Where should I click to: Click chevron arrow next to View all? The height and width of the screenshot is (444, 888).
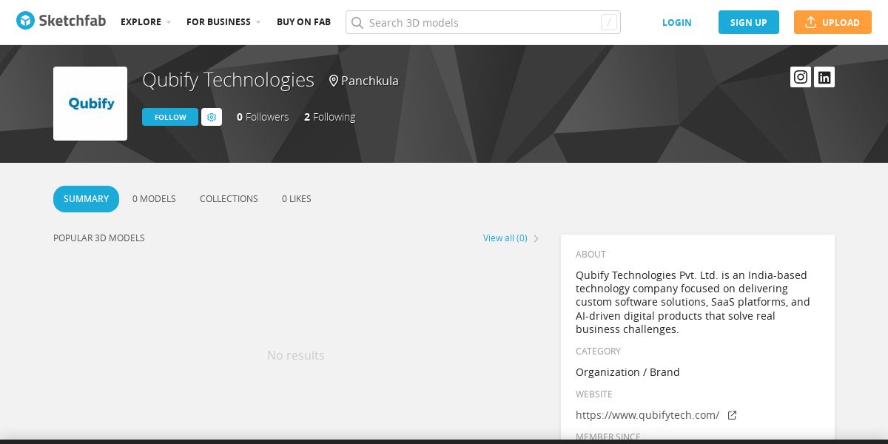(x=536, y=238)
